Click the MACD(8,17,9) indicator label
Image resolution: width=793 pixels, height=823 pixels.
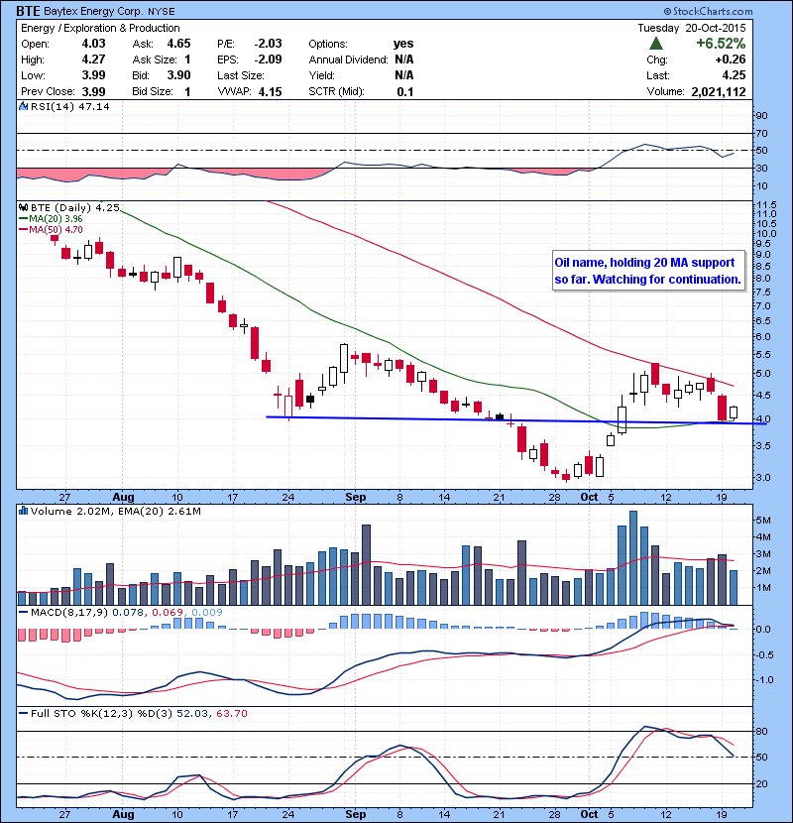click(x=70, y=613)
